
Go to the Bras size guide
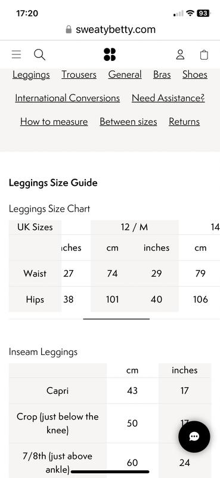point(162,75)
